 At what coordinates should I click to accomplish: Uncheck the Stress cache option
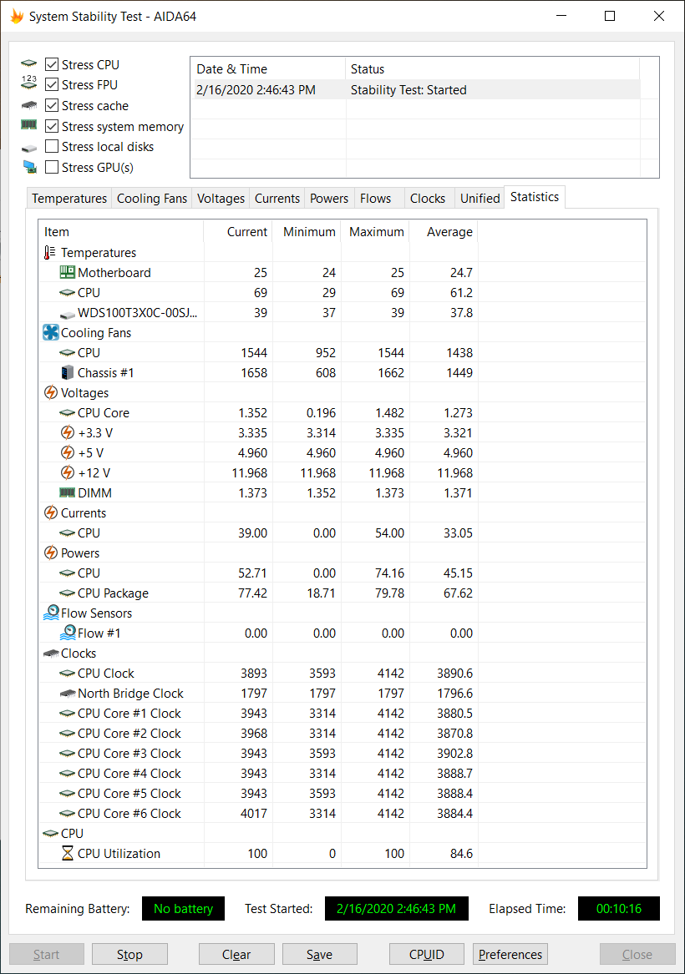point(53,106)
